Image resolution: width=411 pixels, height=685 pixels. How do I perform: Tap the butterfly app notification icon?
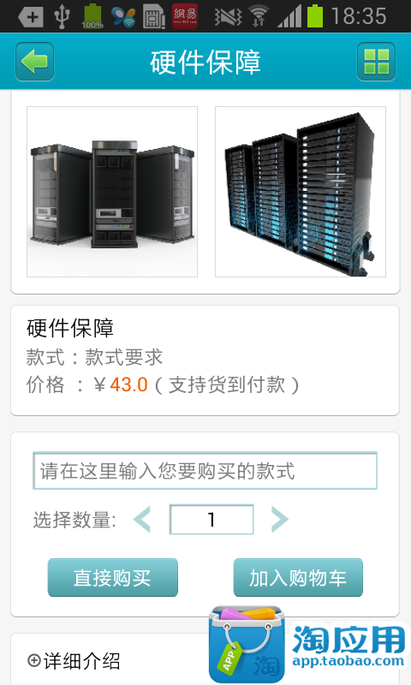123,16
